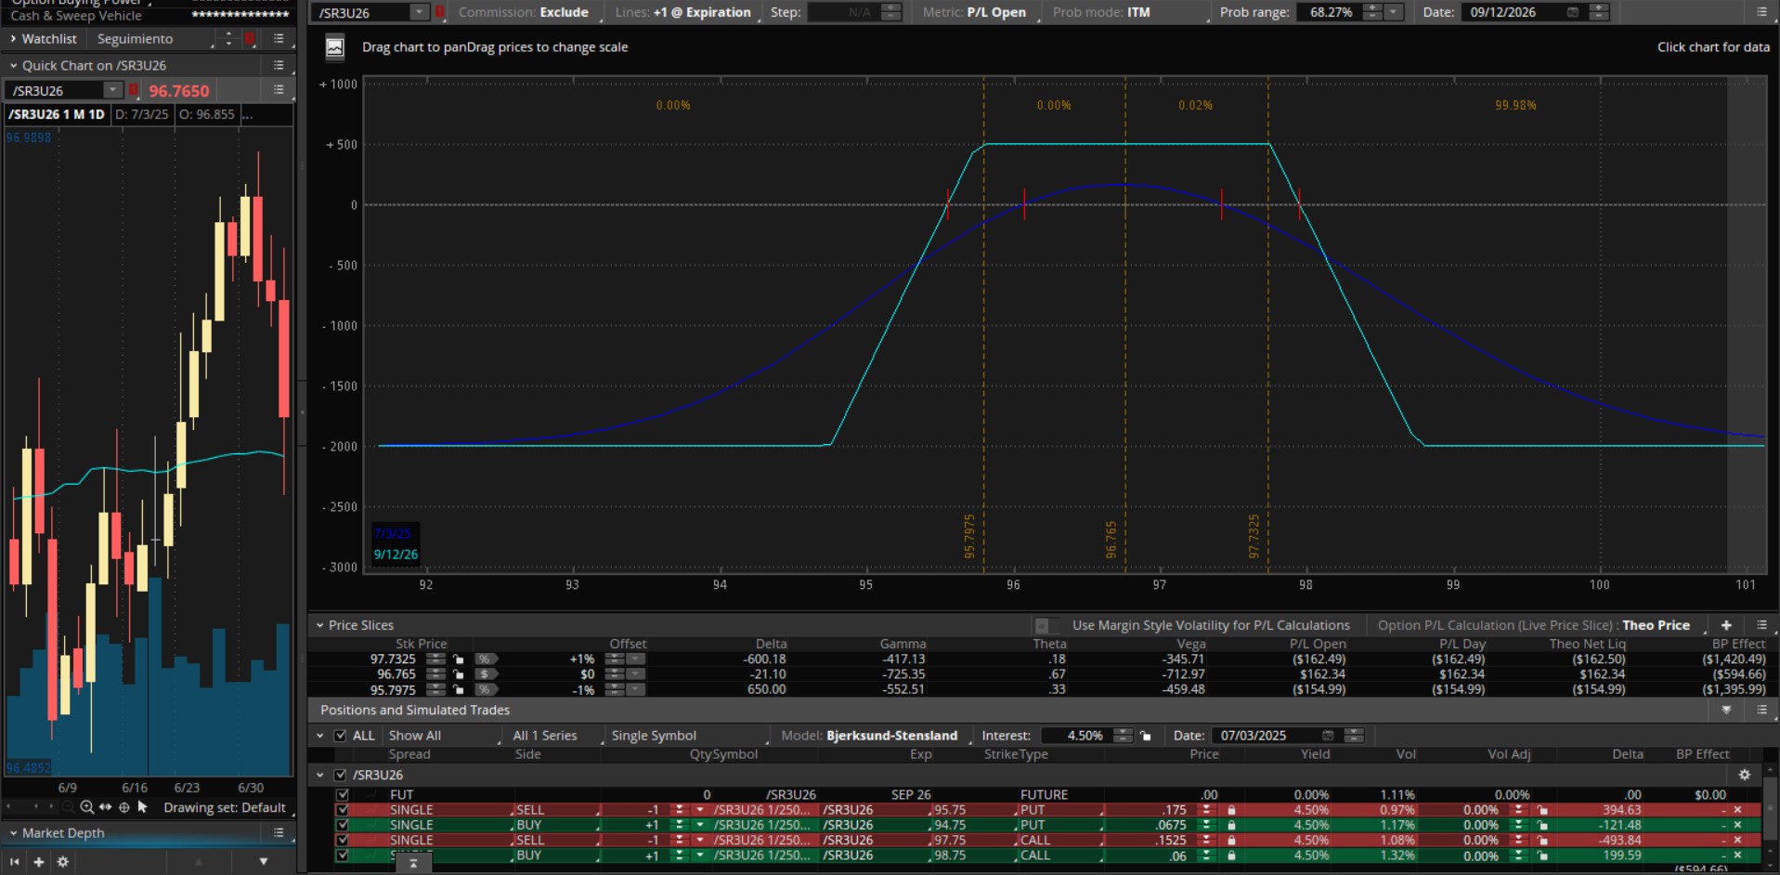Click the Interest rate 4.50% field

1084,736
